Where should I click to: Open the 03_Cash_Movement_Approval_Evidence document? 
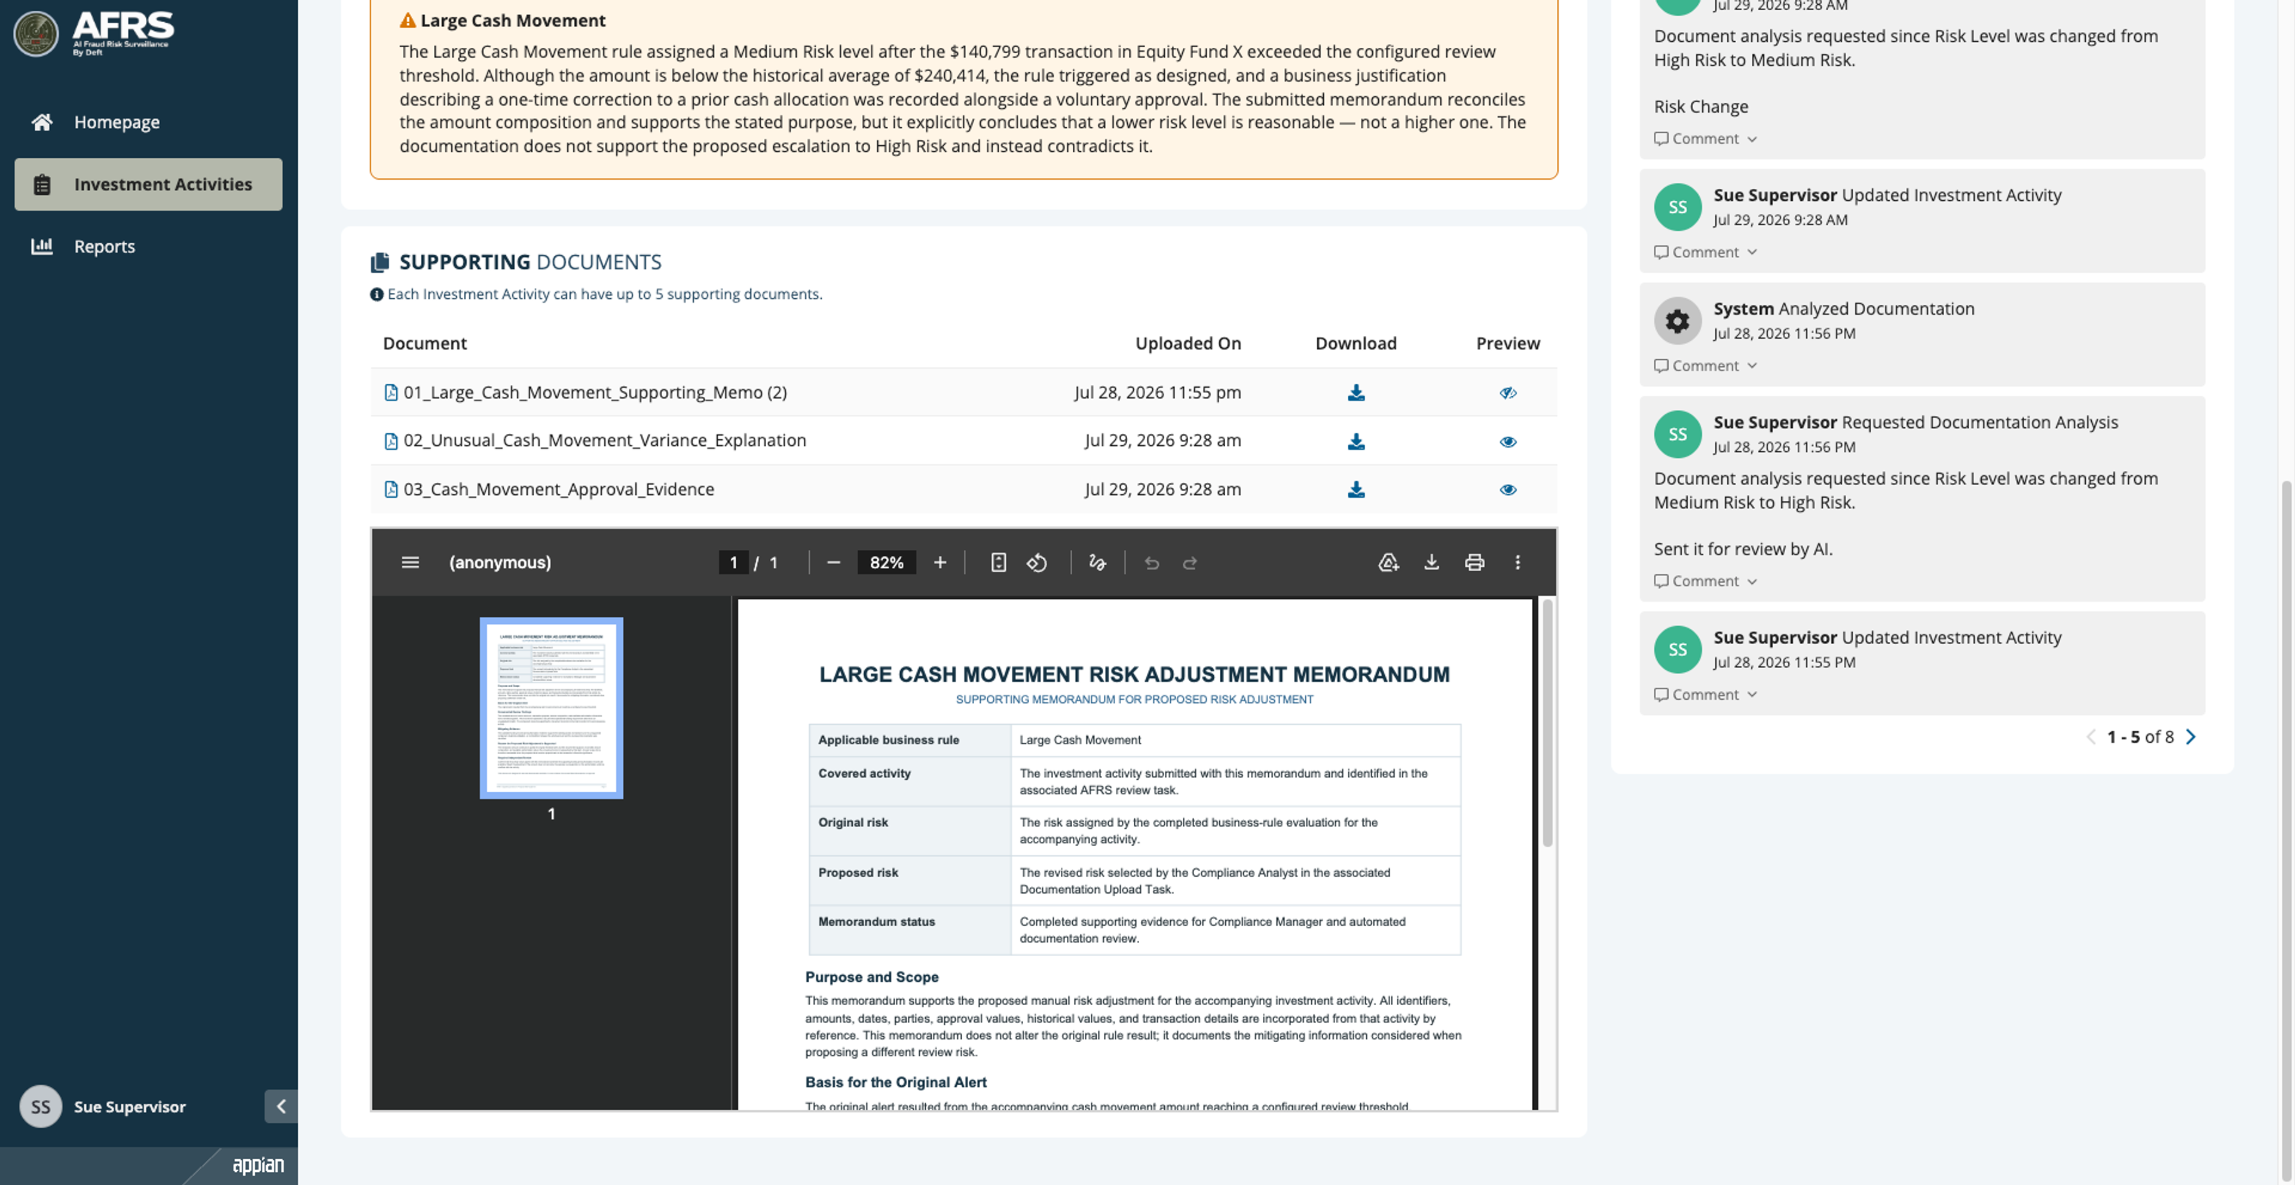(x=559, y=489)
